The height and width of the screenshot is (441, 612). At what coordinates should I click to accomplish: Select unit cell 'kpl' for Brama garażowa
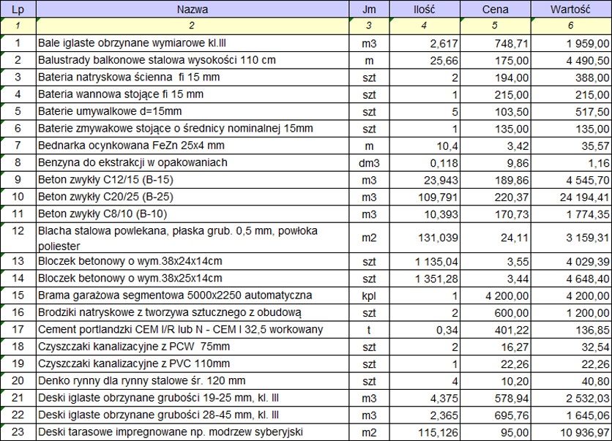369,295
